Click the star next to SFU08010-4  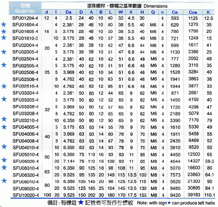coord(4,181)
